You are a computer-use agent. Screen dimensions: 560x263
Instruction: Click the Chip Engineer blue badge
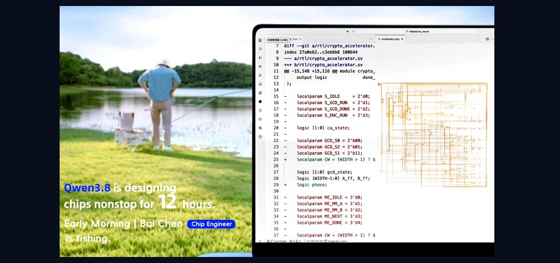pyautogui.click(x=211, y=224)
